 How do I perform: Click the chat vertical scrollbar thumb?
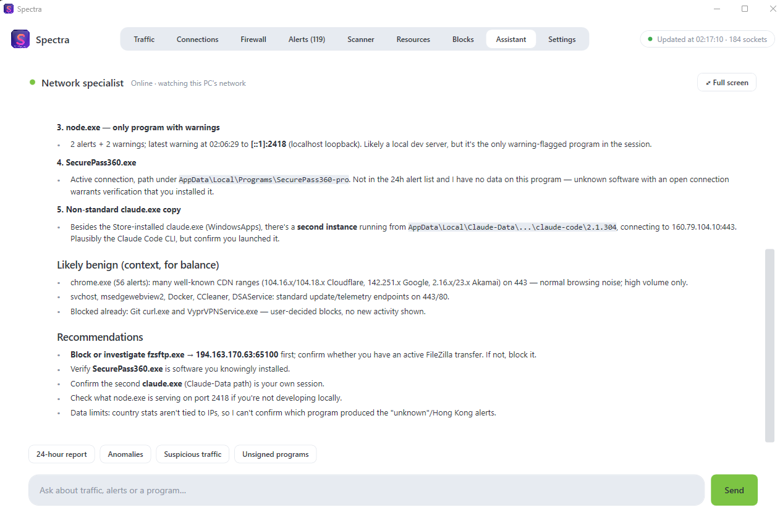769,346
